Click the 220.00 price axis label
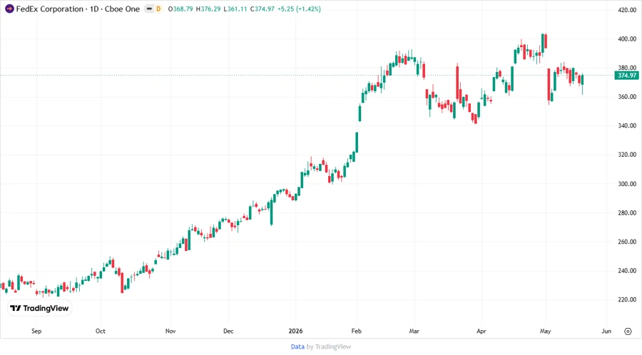This screenshot has height=355, width=642. point(627,299)
